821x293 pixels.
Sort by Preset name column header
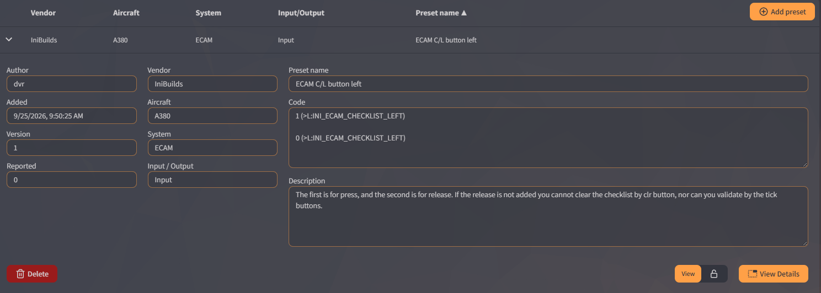[441, 13]
